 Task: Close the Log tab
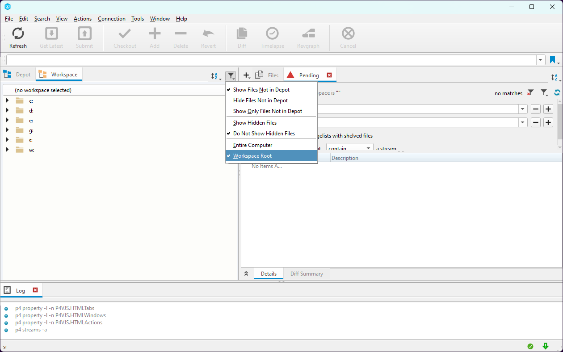coord(35,290)
